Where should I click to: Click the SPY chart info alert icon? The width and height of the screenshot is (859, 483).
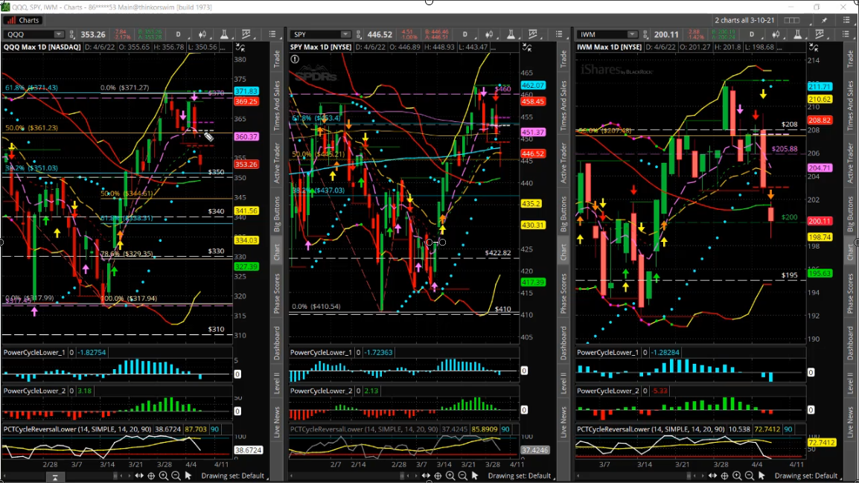click(x=295, y=59)
